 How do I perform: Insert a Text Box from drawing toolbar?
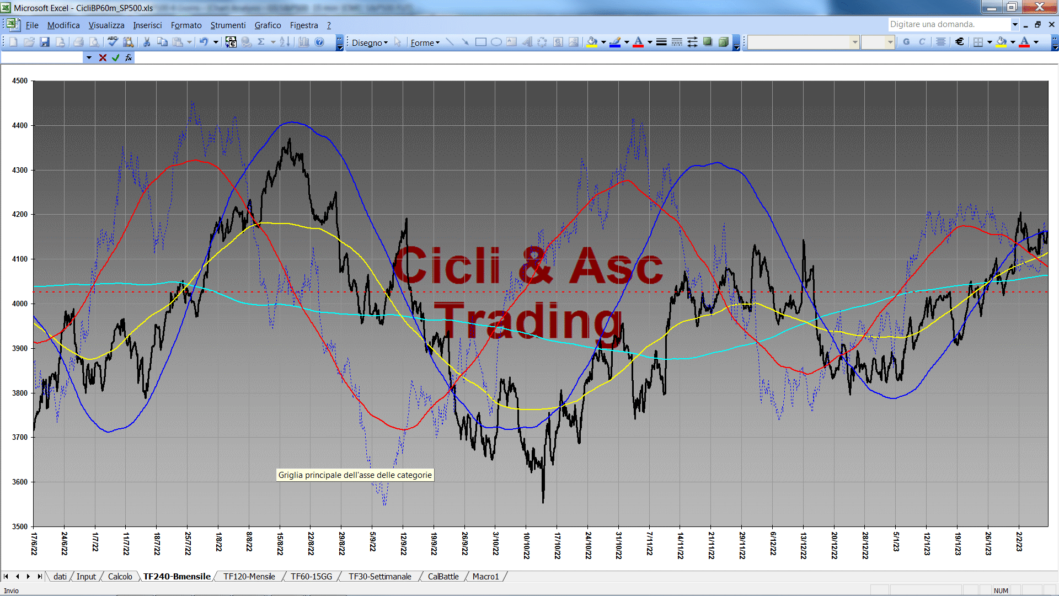512,42
